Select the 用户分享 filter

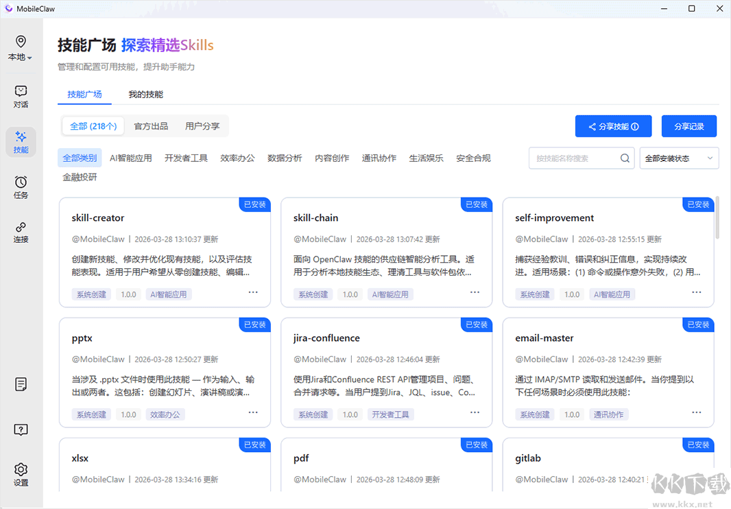coord(202,126)
